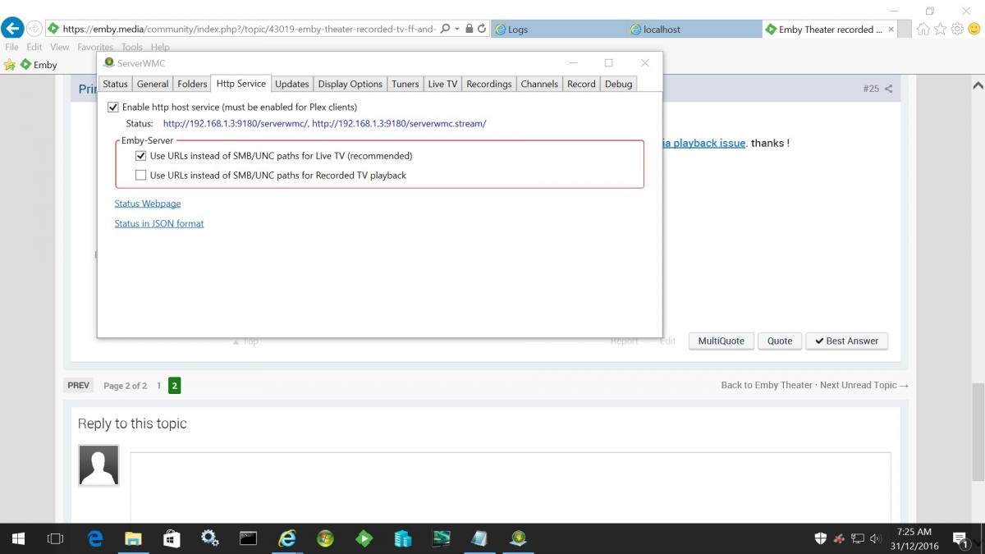Open the Edit browser menu
Viewport: 985px width, 554px height.
click(34, 48)
